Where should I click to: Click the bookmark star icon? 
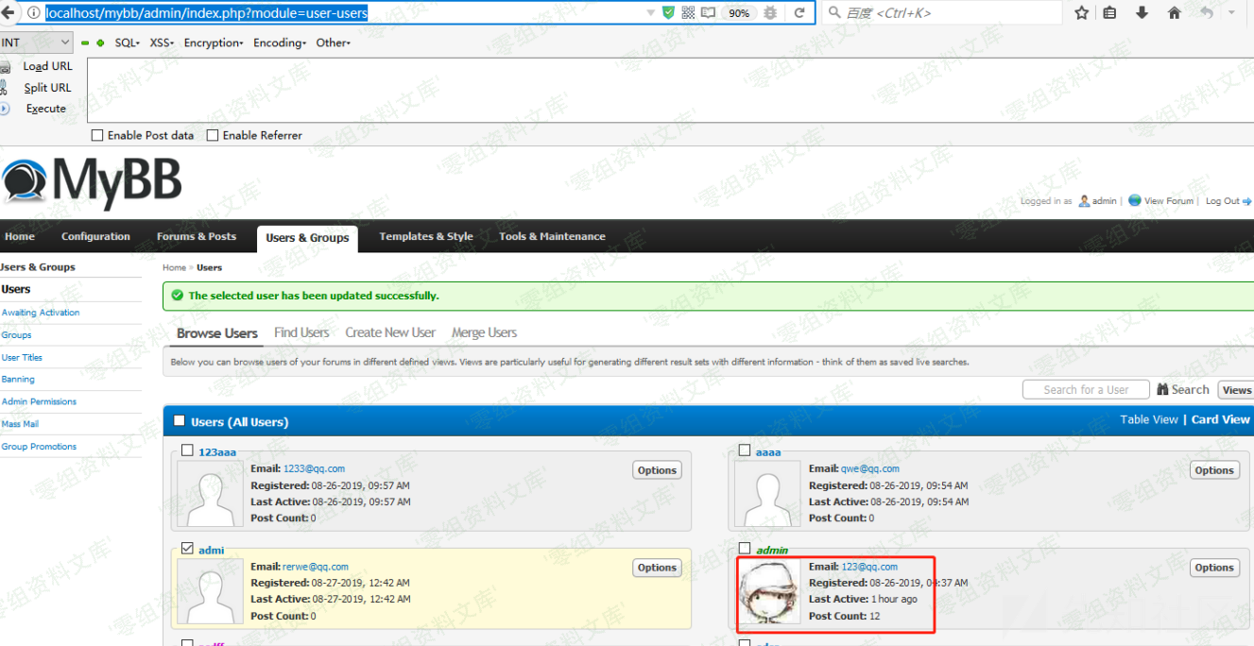point(1082,13)
